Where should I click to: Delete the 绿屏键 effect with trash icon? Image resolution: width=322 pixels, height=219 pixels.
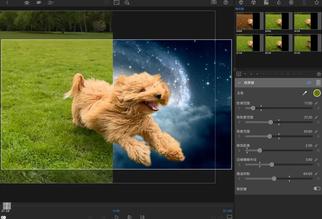(318, 83)
